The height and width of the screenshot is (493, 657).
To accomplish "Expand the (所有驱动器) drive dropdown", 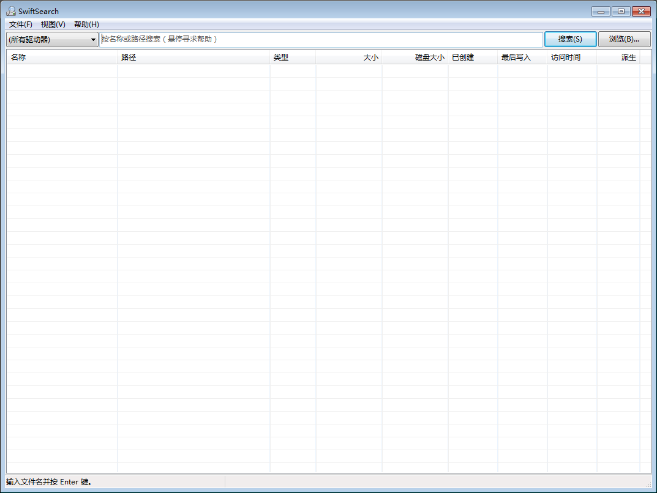I will (52, 40).
